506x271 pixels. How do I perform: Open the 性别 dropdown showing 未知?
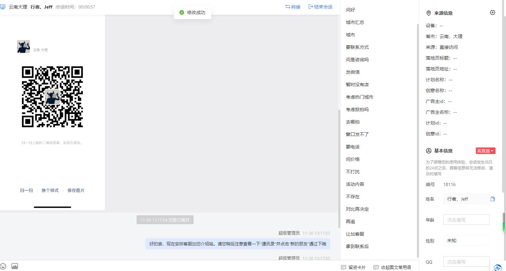point(466,241)
